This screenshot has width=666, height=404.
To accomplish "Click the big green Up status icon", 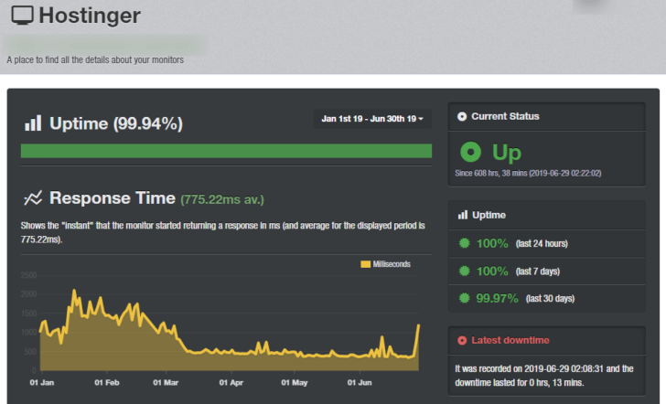I will tap(470, 152).
